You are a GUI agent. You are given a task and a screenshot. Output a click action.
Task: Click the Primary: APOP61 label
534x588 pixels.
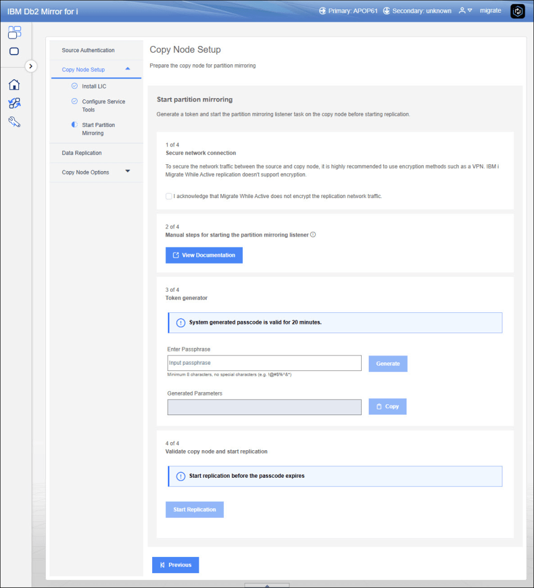[x=353, y=11]
